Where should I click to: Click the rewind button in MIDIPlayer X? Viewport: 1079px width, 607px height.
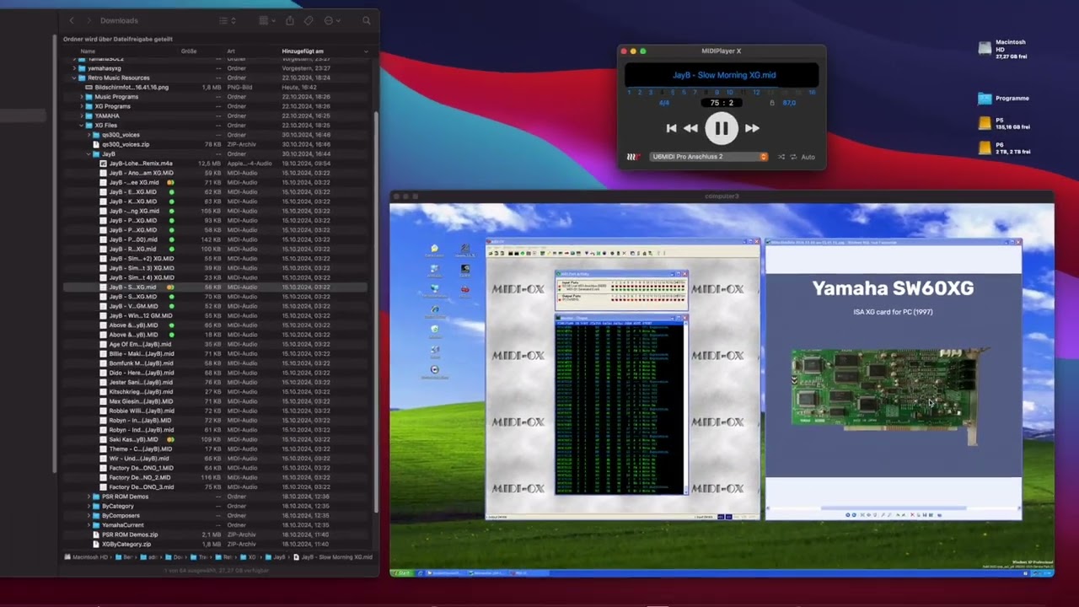tap(690, 128)
